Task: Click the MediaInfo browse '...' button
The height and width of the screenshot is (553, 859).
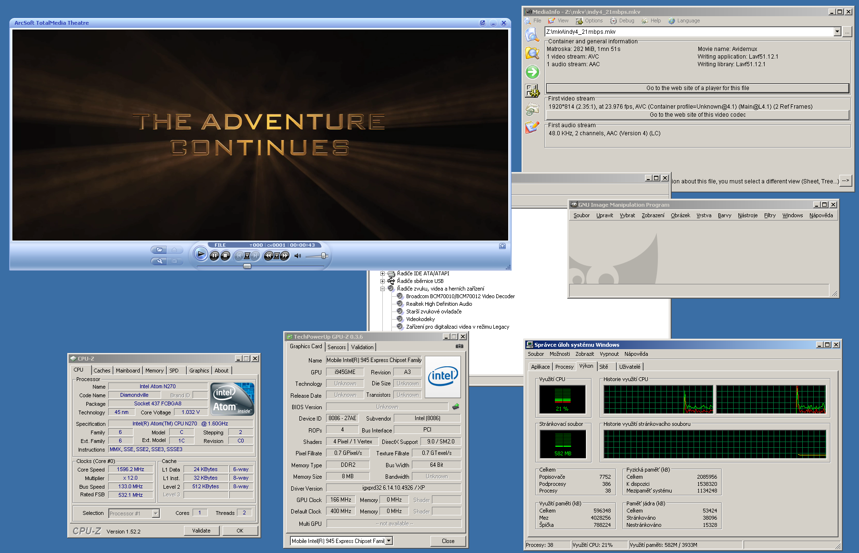Action: point(847,31)
